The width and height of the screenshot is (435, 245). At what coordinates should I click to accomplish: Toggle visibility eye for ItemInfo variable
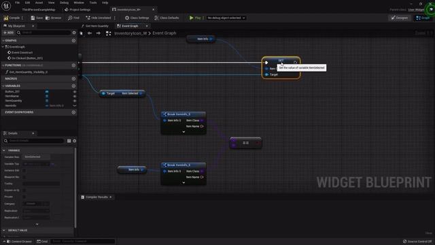click(x=74, y=105)
